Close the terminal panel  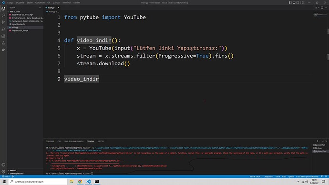coord(326,141)
